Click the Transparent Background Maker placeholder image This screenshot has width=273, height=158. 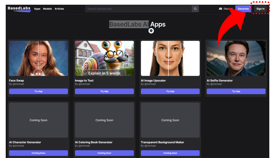(x=170, y=120)
